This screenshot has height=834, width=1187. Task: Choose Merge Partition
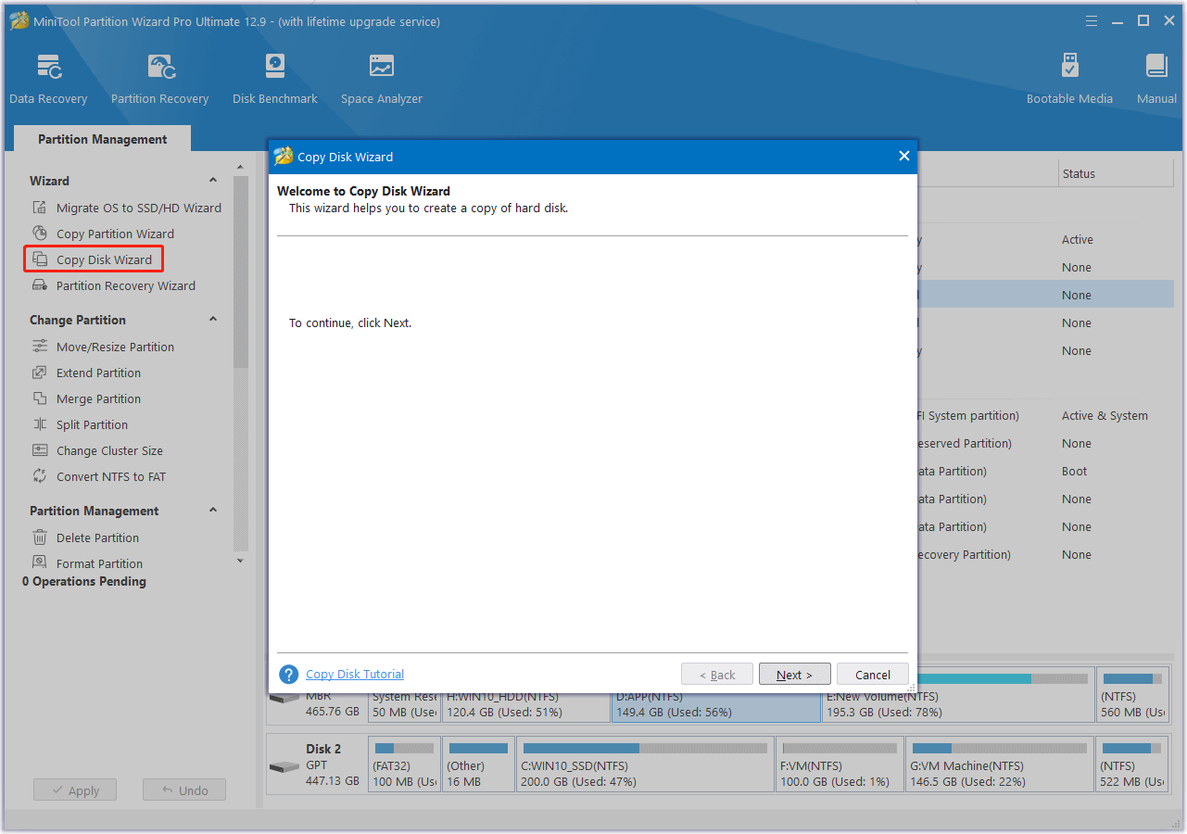[x=98, y=398]
